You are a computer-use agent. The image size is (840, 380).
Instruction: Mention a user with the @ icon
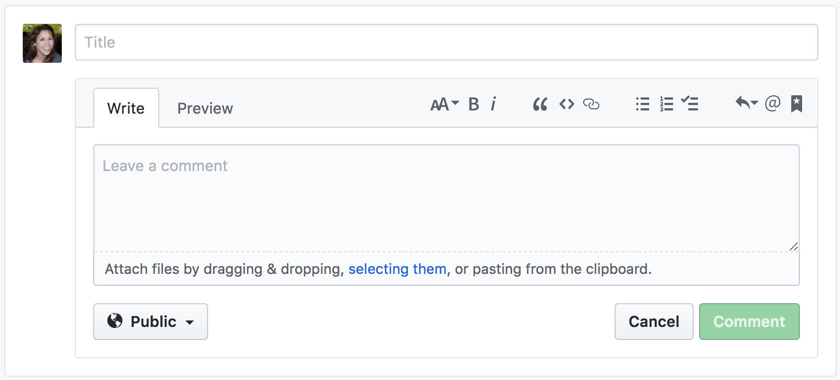tap(772, 103)
